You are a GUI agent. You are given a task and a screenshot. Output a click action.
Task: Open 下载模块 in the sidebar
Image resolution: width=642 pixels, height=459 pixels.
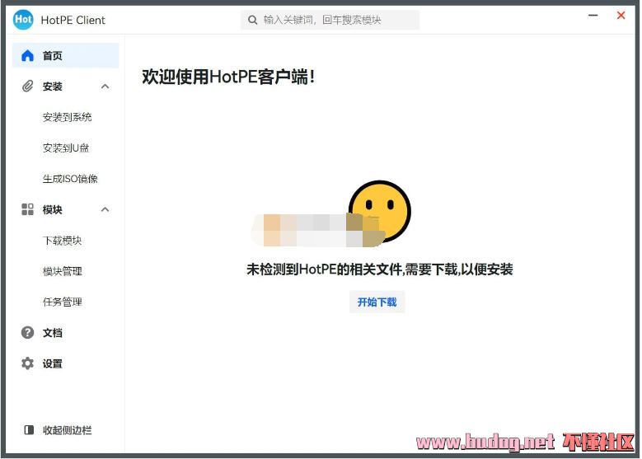(63, 241)
